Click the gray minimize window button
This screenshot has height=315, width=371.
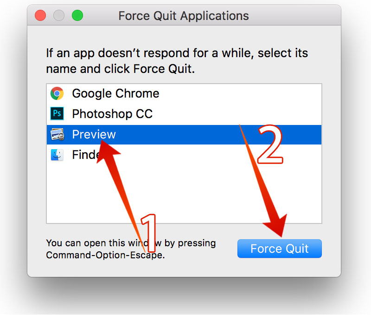pos(59,15)
